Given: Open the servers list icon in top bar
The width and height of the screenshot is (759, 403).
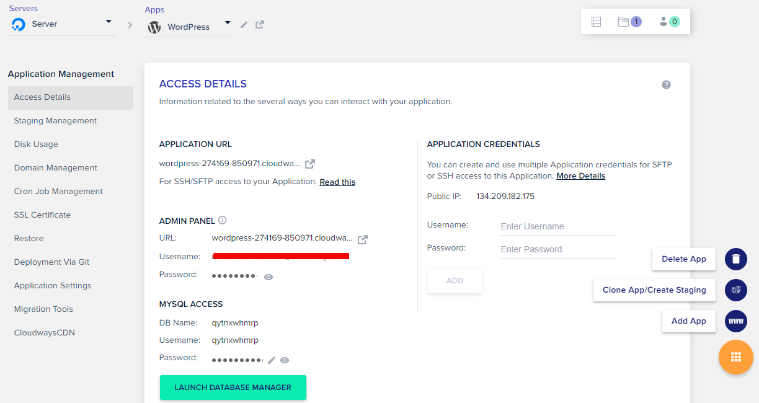Looking at the screenshot, I should point(597,22).
